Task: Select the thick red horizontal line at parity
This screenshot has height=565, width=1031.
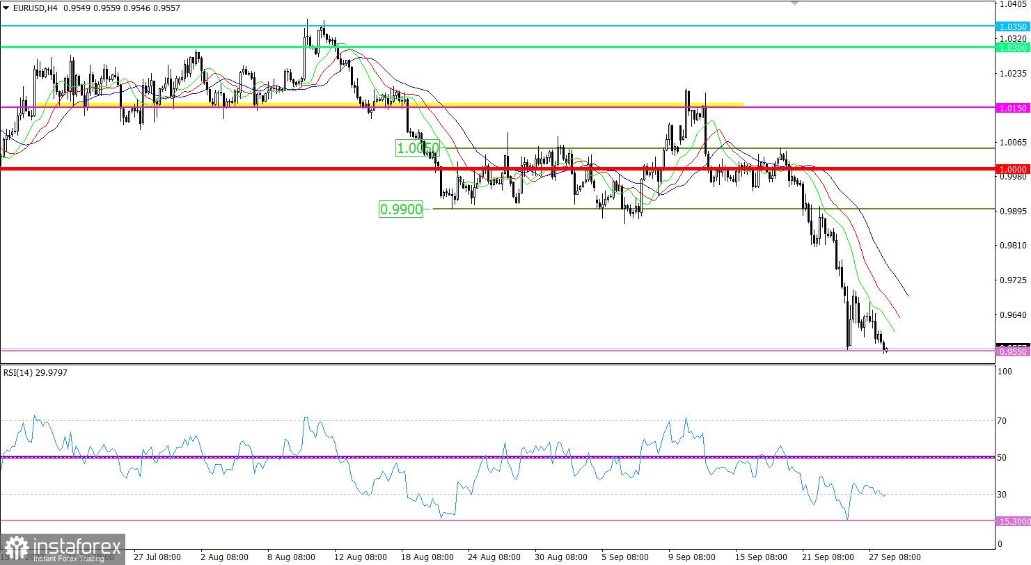Action: coord(497,168)
